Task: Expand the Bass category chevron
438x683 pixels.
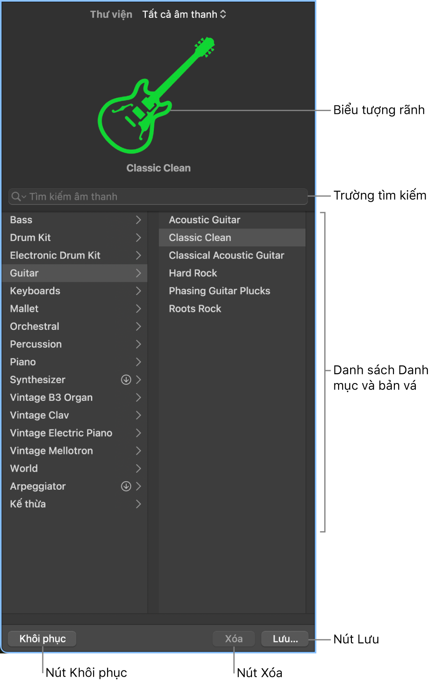Action: pos(138,220)
